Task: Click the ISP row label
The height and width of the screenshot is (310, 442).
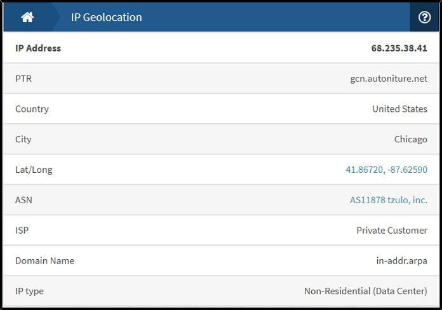Action: pos(22,231)
